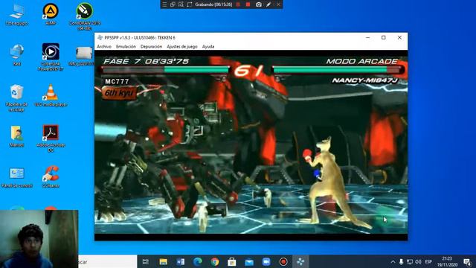Open Zoom from the taskbar
The height and width of the screenshot is (268, 476).
click(x=266, y=261)
